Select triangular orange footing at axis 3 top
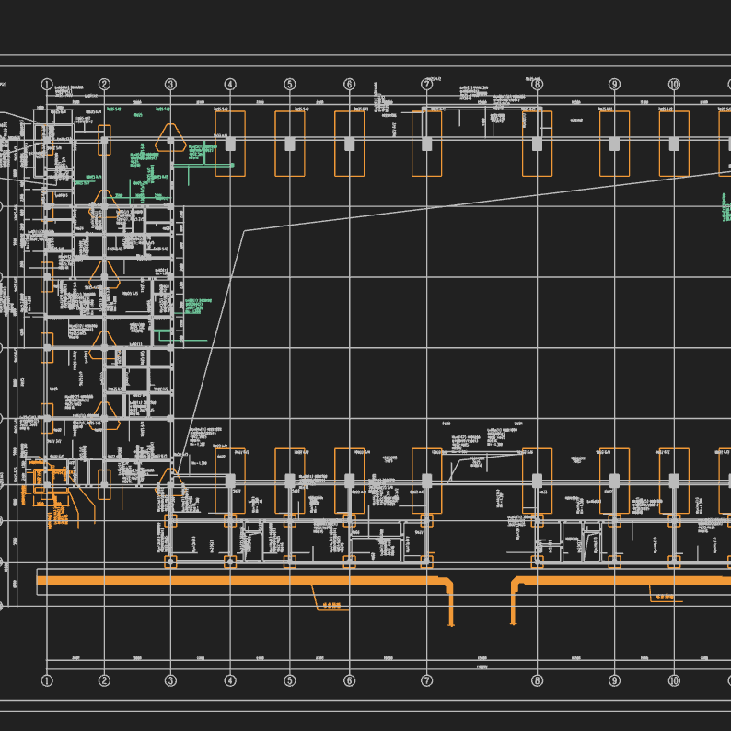This screenshot has height=731, width=731. pos(170,139)
